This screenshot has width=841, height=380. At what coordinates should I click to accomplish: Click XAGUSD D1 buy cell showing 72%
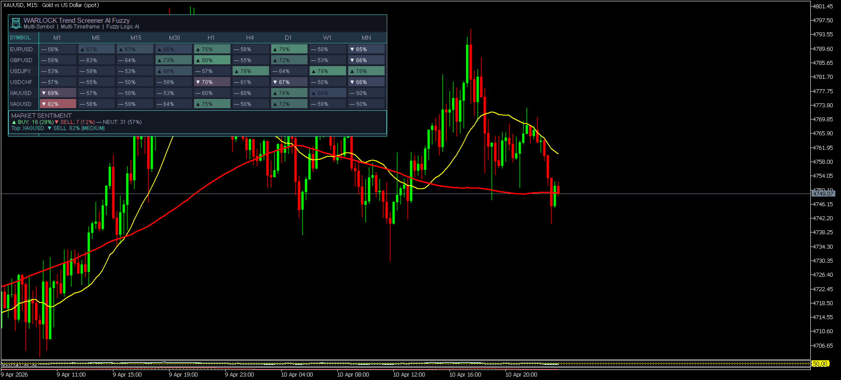289,104
